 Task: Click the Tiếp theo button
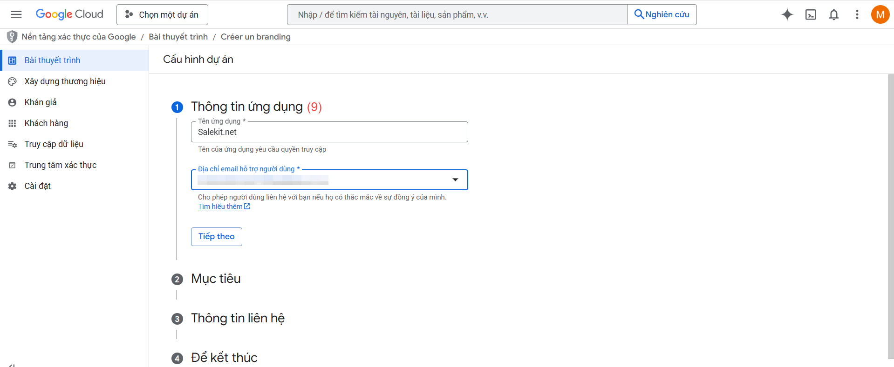pyautogui.click(x=217, y=236)
